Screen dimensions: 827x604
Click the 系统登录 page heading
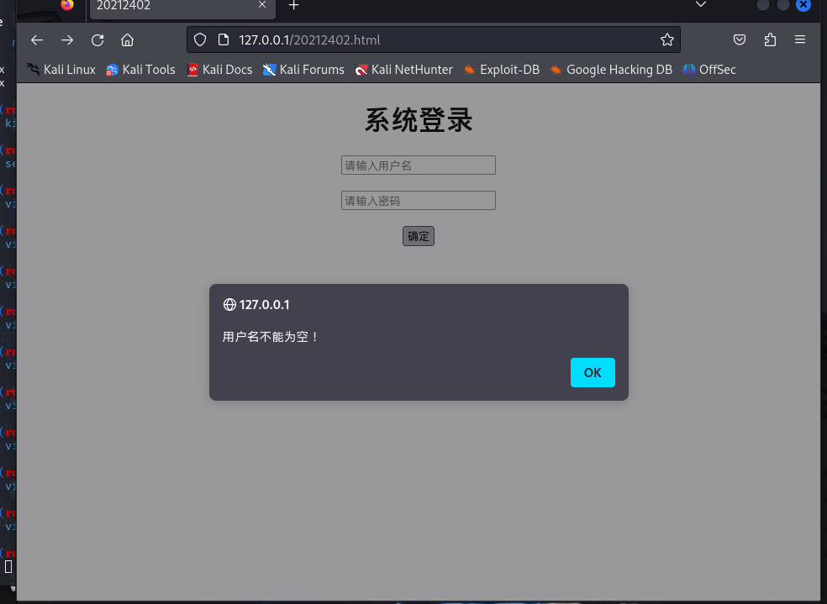pyautogui.click(x=419, y=120)
